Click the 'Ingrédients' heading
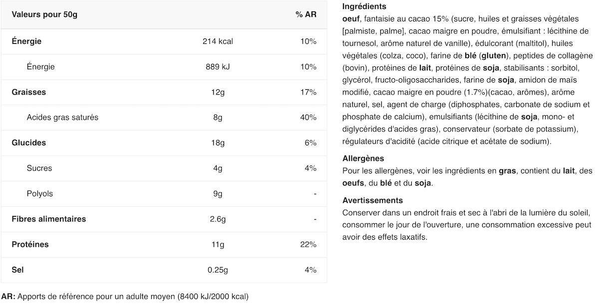This screenshot has height=304, width=599. click(364, 7)
